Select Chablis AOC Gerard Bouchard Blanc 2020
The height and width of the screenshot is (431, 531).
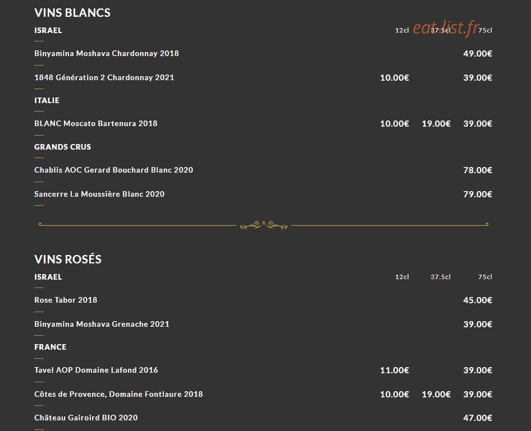pyautogui.click(x=113, y=170)
